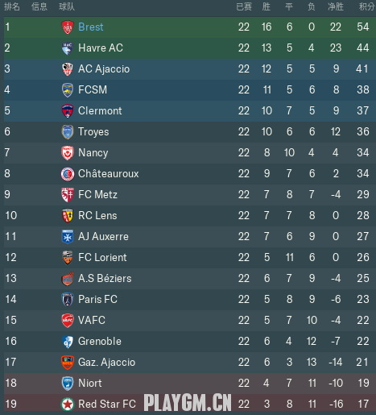Viewport: 376px width, 415px height.
Task: Select the Niort table row
Action: [x=190, y=383]
